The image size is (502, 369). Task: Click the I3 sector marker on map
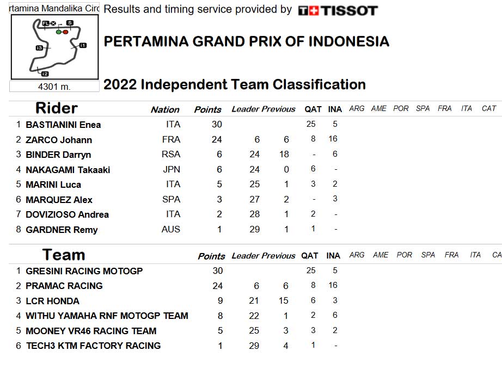point(39,48)
